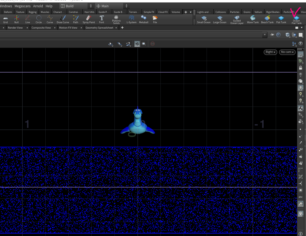The height and width of the screenshot is (236, 306).
Task: Click the Flat Tank shelf tool
Action: (x=281, y=20)
